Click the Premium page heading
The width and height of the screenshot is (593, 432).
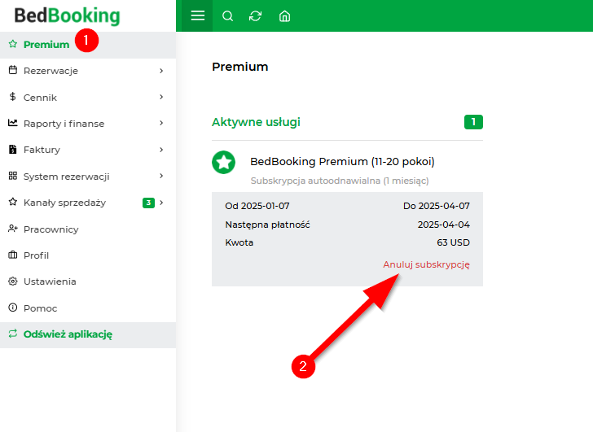[239, 67]
